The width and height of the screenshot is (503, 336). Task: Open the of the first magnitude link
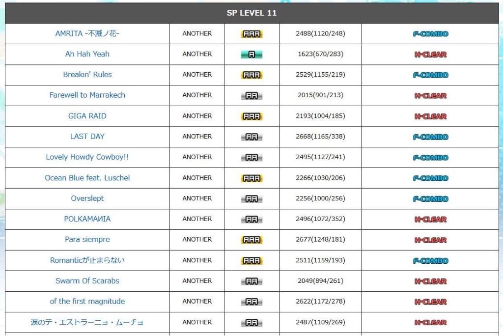click(87, 301)
